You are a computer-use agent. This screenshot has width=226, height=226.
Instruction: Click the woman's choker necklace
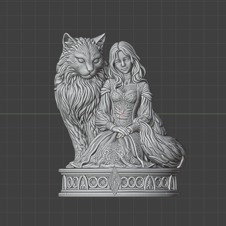(x=128, y=77)
